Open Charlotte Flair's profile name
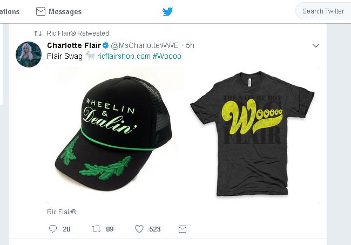The width and height of the screenshot is (351, 245). pos(74,45)
